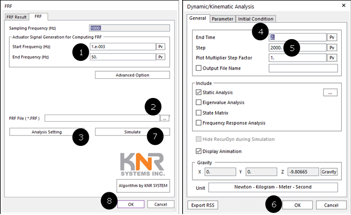Screen dimensions: 351x215
Task: Open the FRF File browse ellipsis button
Action: point(165,118)
